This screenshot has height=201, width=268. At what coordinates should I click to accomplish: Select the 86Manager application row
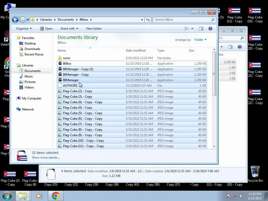point(132,80)
